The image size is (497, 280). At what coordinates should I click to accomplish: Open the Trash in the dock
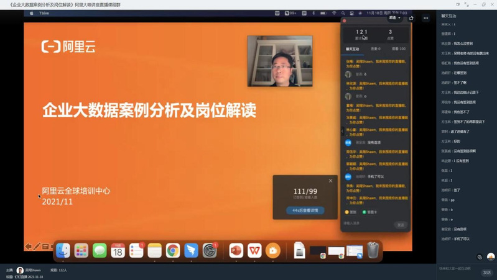pyautogui.click(x=373, y=250)
